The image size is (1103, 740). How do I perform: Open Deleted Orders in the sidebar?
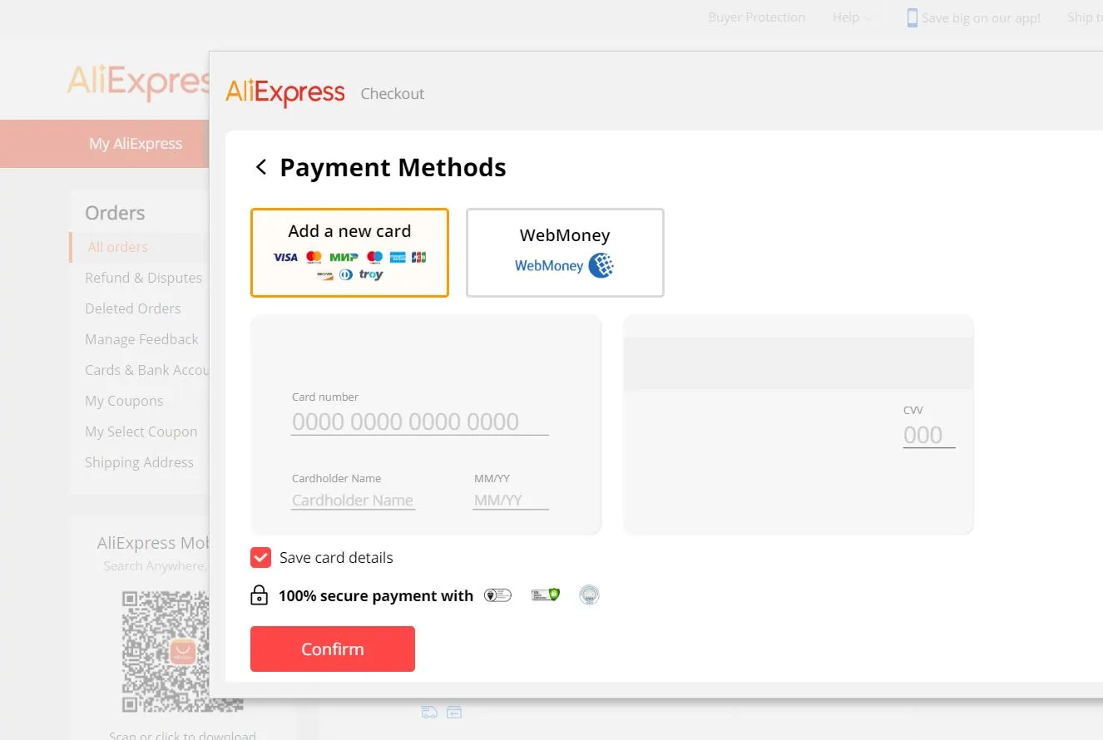point(133,308)
